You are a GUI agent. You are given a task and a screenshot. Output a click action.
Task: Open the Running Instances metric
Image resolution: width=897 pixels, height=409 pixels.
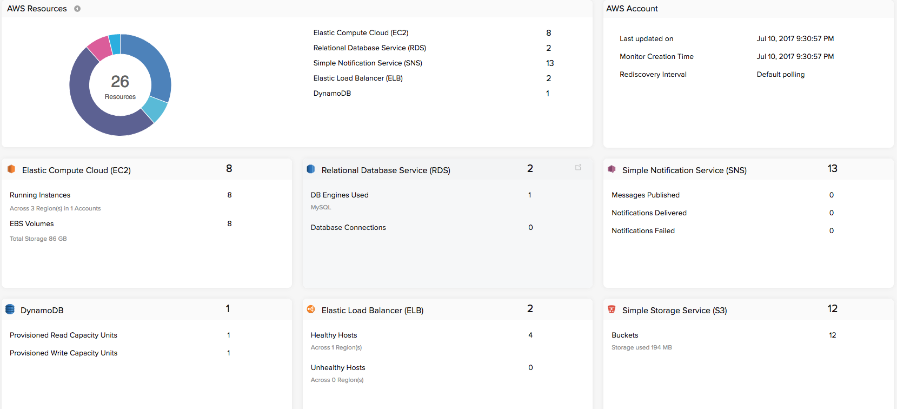pos(39,195)
